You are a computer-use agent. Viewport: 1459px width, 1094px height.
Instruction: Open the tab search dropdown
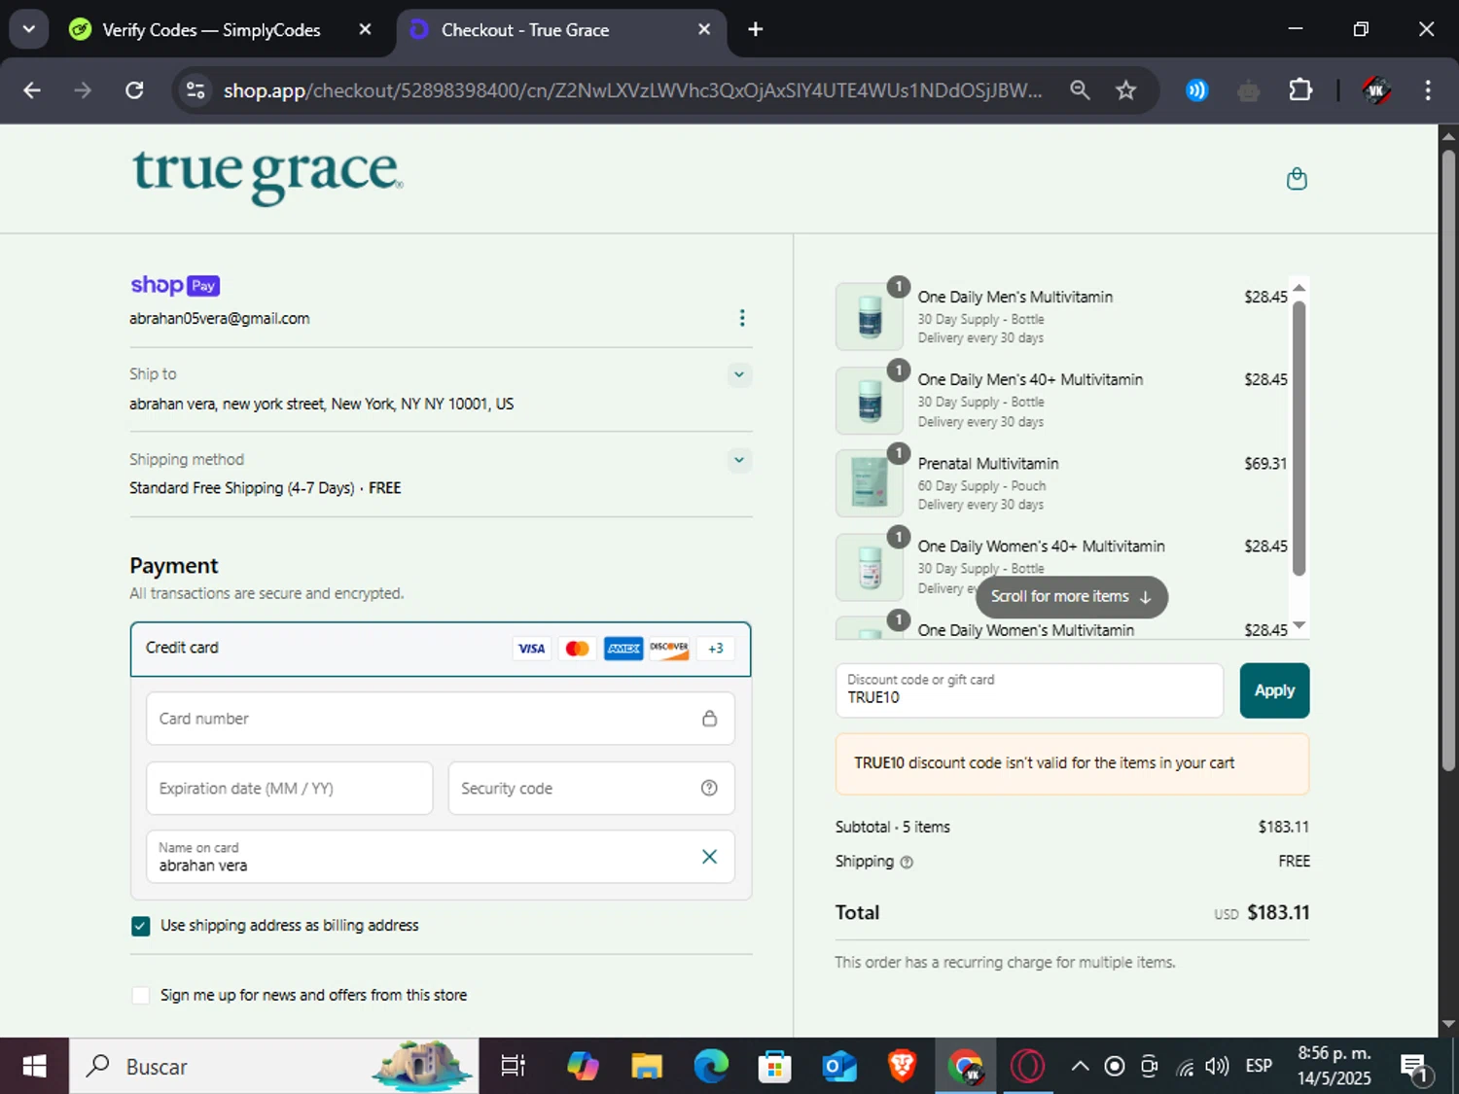[29, 29]
